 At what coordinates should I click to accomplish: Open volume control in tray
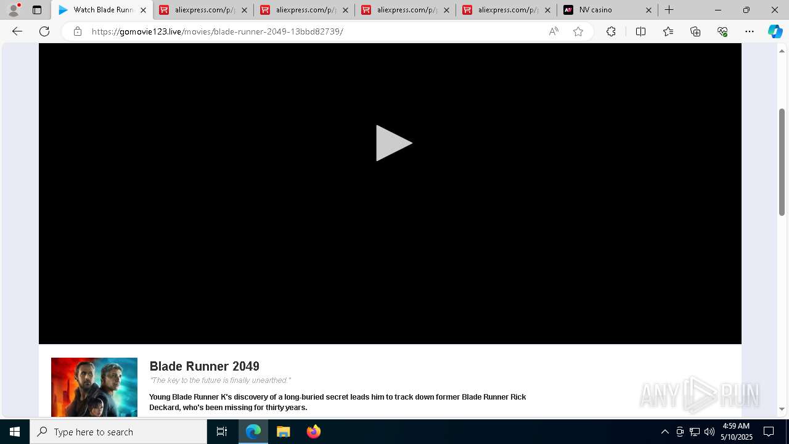709,432
